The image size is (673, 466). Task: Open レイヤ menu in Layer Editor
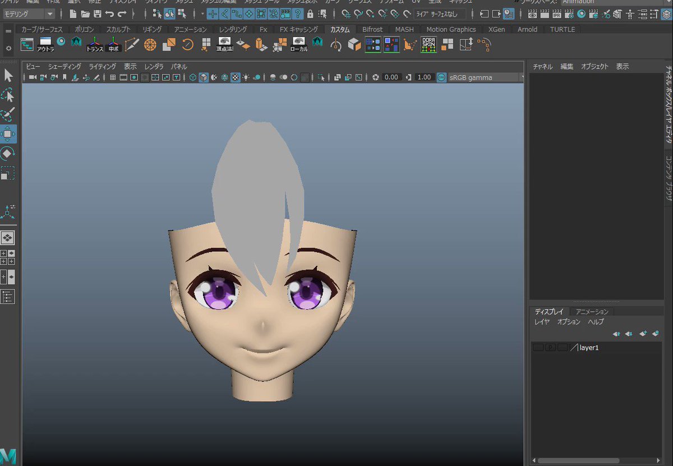pos(542,322)
